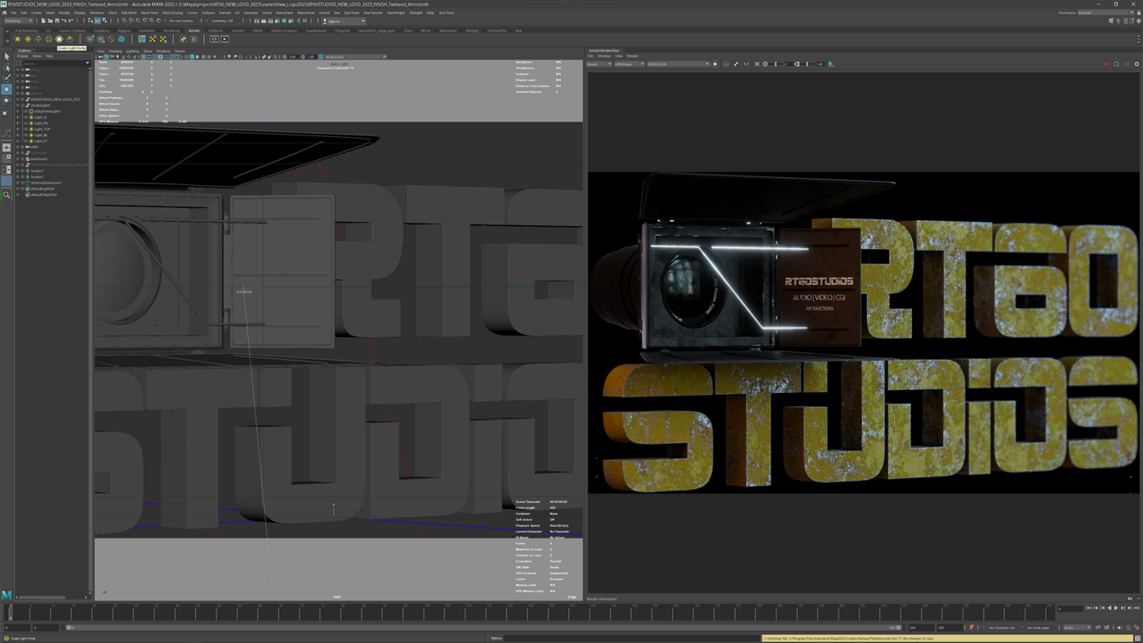Open the Mesh Tools menu
Viewport: 1143px width, 643px height.
[149, 12]
